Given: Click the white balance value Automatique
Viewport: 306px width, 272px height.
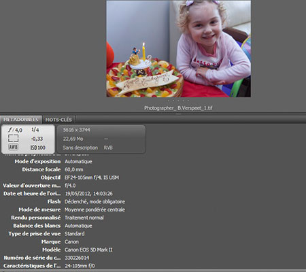Looking at the screenshot, I should pos(78,226).
